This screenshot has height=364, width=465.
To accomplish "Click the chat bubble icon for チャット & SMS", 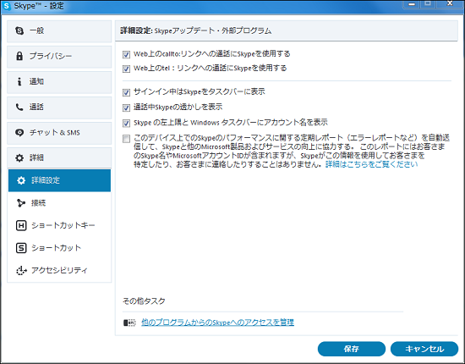I will (19, 132).
